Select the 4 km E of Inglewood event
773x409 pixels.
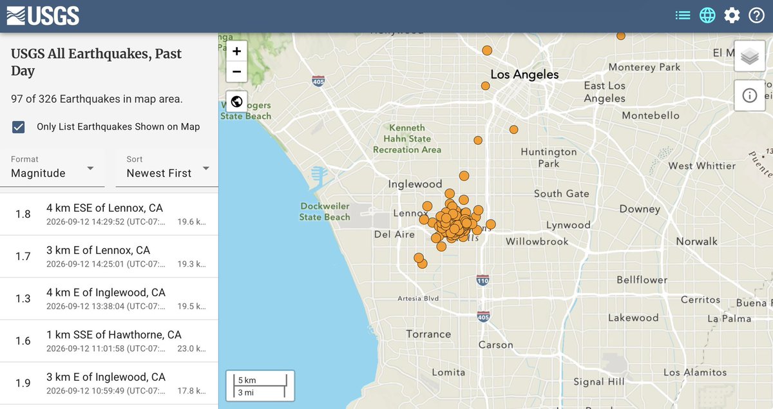tap(109, 299)
